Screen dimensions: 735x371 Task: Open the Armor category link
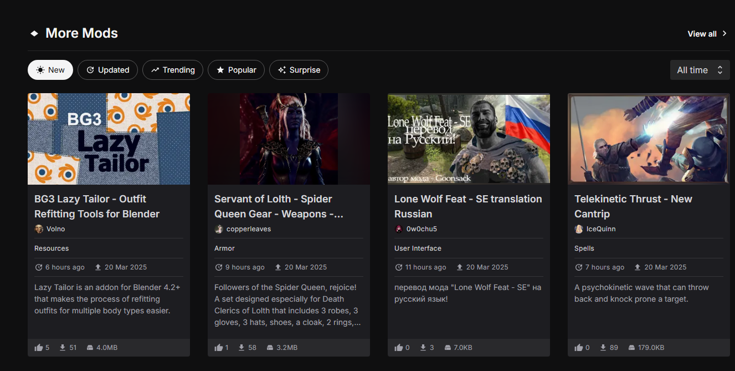[x=224, y=248]
